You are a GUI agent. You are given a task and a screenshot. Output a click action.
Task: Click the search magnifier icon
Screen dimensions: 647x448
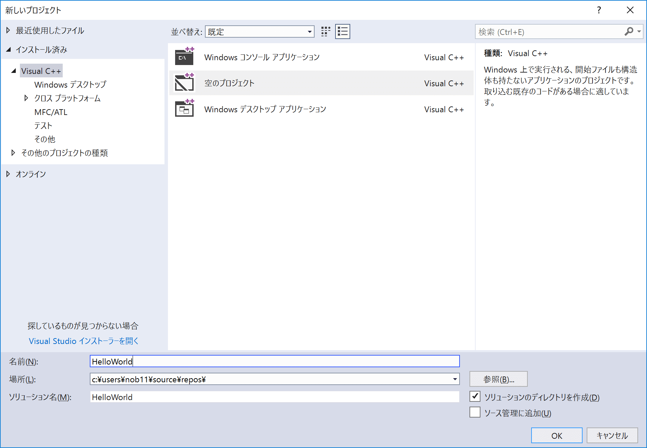629,31
